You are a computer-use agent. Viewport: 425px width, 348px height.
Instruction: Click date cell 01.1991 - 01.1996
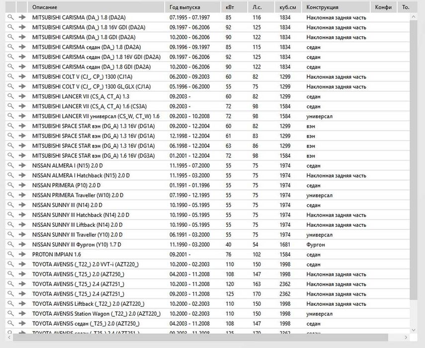[189, 185]
